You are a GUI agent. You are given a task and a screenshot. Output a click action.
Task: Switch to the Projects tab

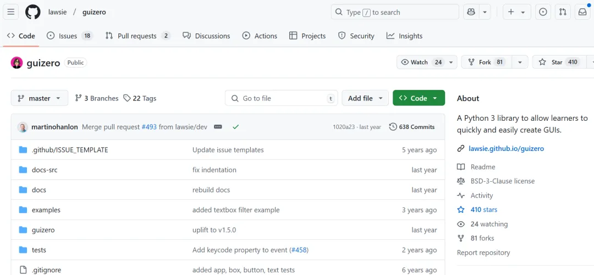point(307,36)
